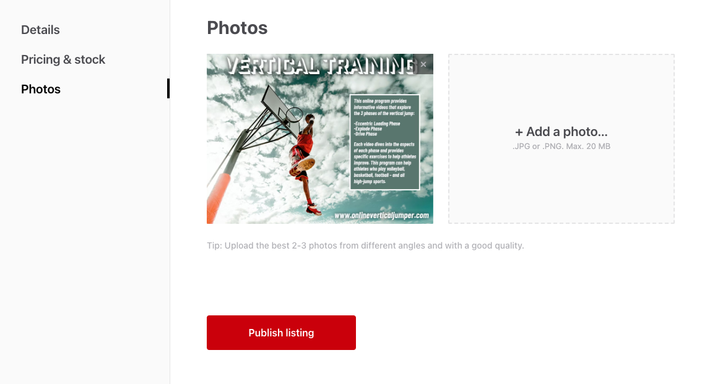The image size is (702, 384).
Task: Select the uploaded Vertical Training thumbnail
Action: coord(319,139)
